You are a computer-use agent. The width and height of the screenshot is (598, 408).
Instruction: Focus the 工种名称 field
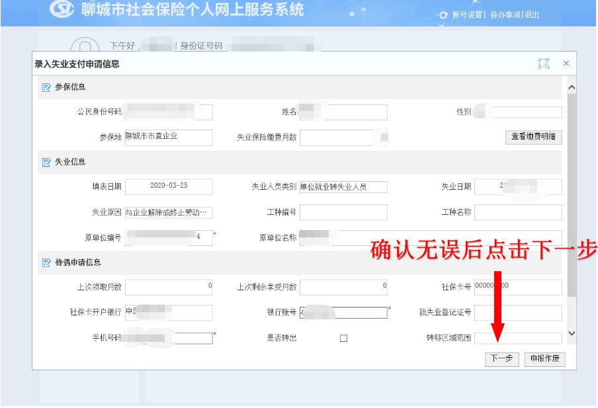tap(518, 212)
